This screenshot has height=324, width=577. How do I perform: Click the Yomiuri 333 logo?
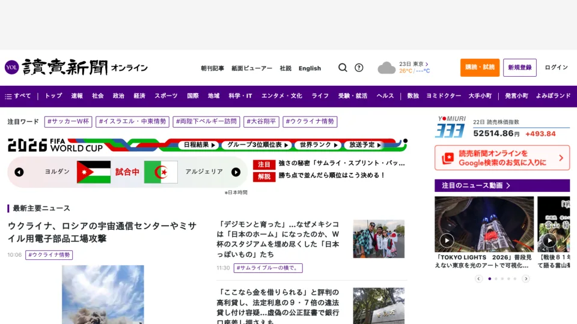point(451,127)
